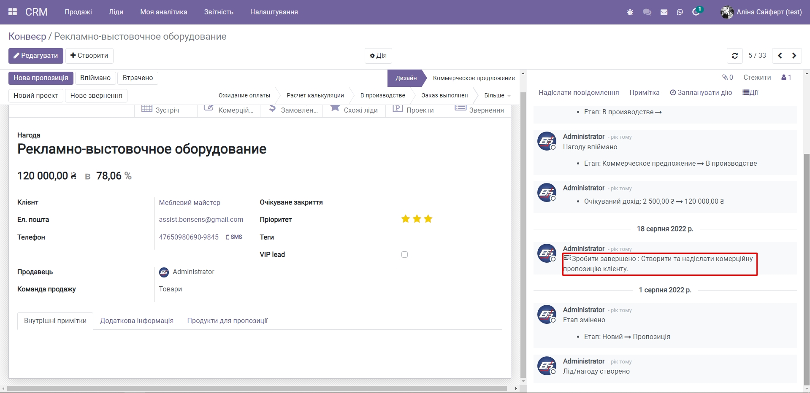Click the Створити button

(89, 56)
